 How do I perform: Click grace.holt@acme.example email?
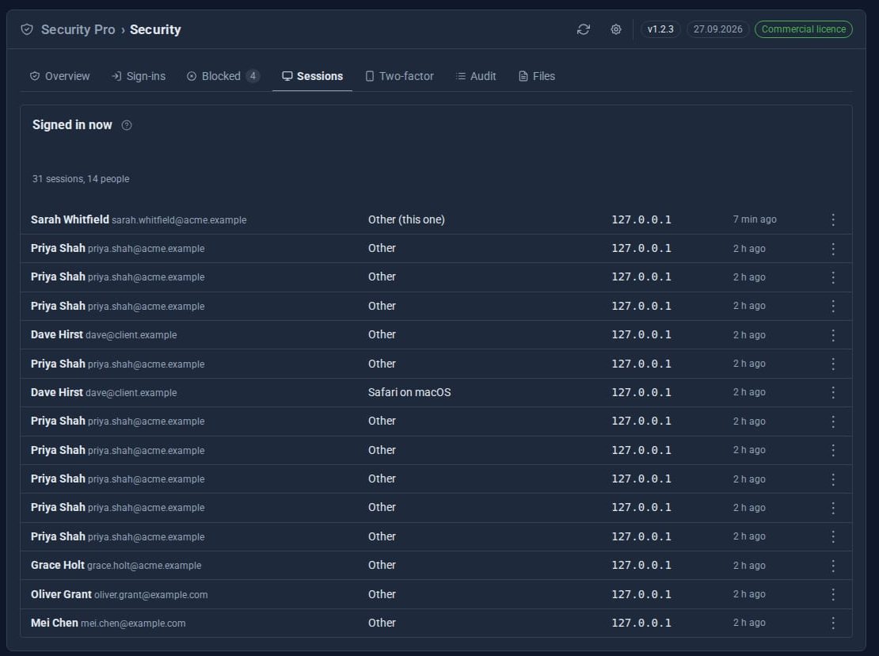(144, 566)
